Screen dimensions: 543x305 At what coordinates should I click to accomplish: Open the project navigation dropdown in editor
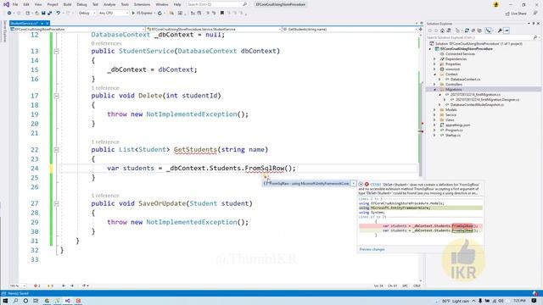[77, 30]
